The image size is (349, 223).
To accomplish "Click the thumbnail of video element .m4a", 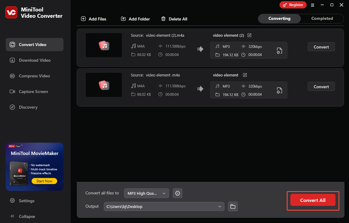I will point(104,85).
